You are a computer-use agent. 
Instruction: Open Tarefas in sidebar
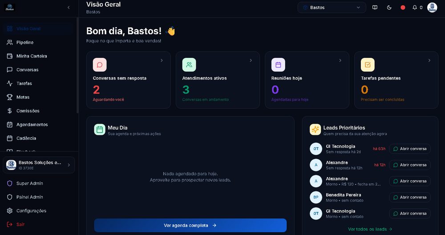pos(39,83)
